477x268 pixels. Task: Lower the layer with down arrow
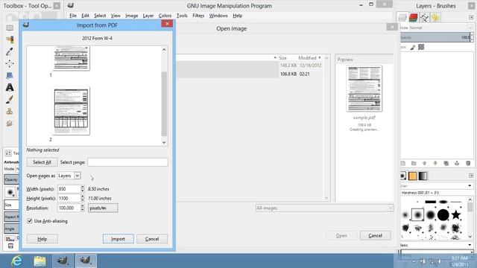coord(435,164)
